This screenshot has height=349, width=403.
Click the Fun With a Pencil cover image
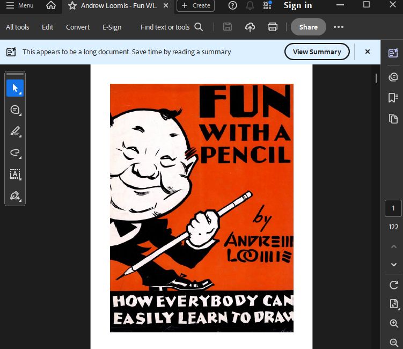click(x=202, y=208)
